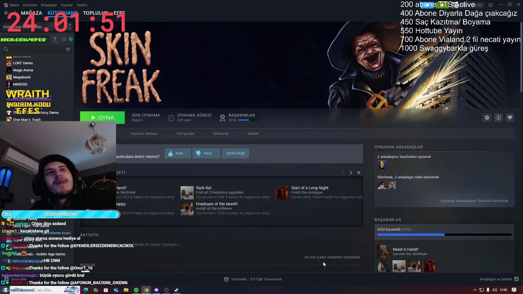523x294 pixels.
Task: Select Megabonk in library list
Action: click(x=22, y=77)
